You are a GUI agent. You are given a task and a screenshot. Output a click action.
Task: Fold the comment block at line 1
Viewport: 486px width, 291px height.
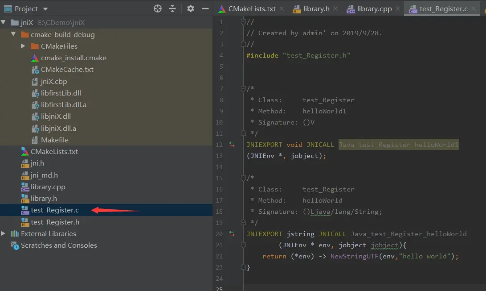pos(243,22)
